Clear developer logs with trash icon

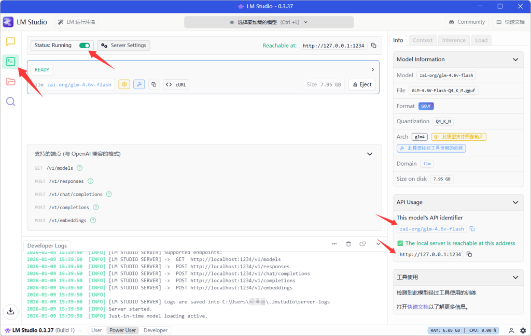[x=348, y=244]
